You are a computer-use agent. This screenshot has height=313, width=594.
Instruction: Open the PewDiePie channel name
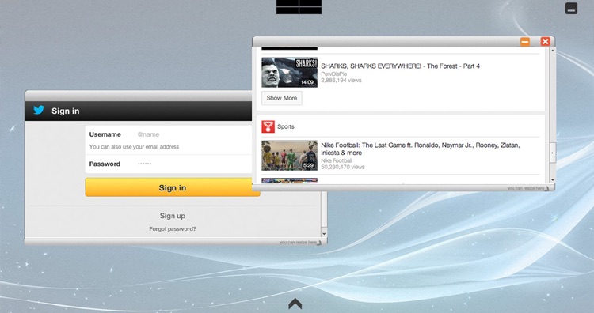[x=333, y=74]
